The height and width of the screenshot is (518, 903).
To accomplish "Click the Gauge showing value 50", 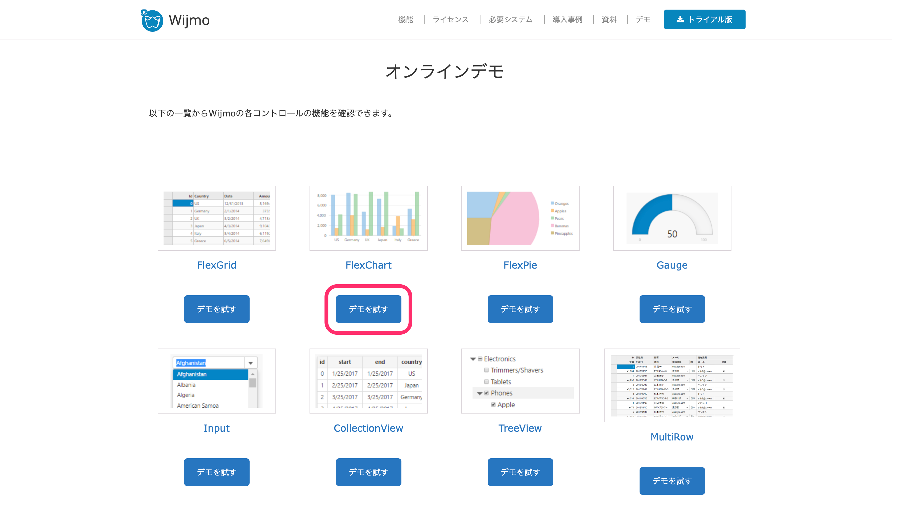I will pyautogui.click(x=672, y=218).
